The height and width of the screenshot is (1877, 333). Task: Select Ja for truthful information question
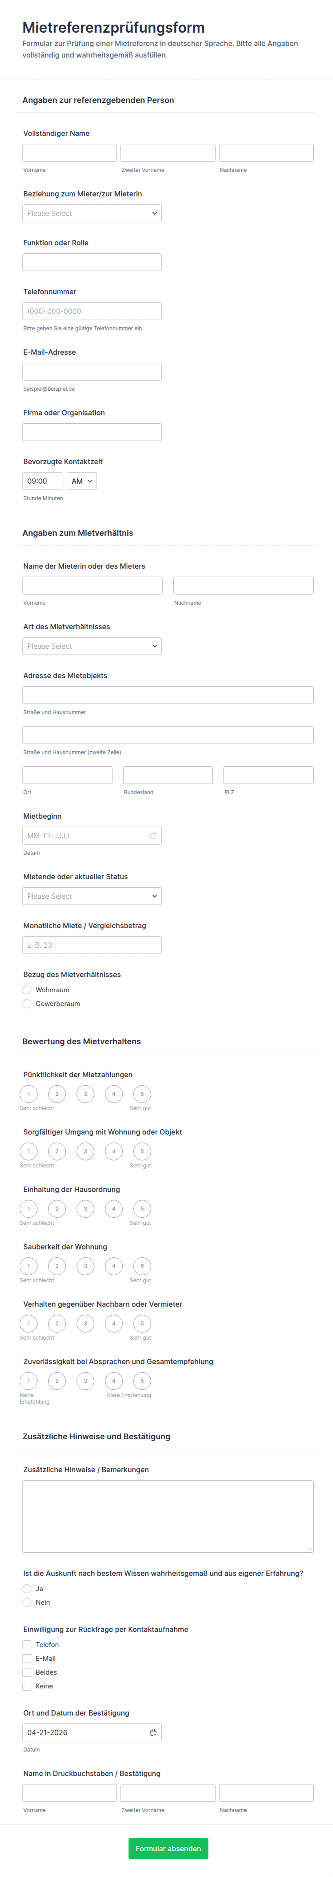tap(27, 1589)
